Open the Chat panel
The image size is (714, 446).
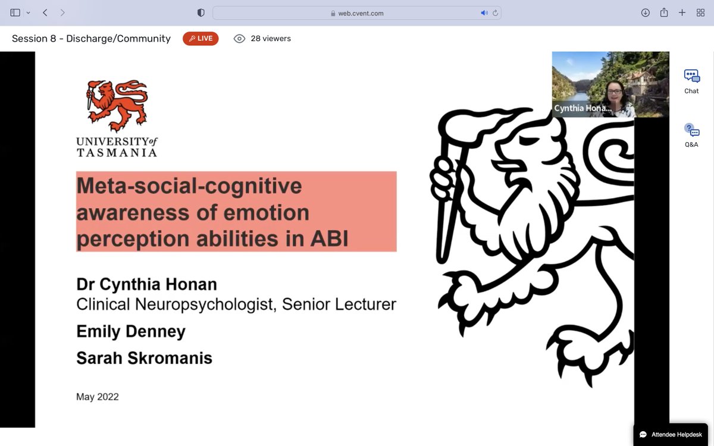point(691,81)
